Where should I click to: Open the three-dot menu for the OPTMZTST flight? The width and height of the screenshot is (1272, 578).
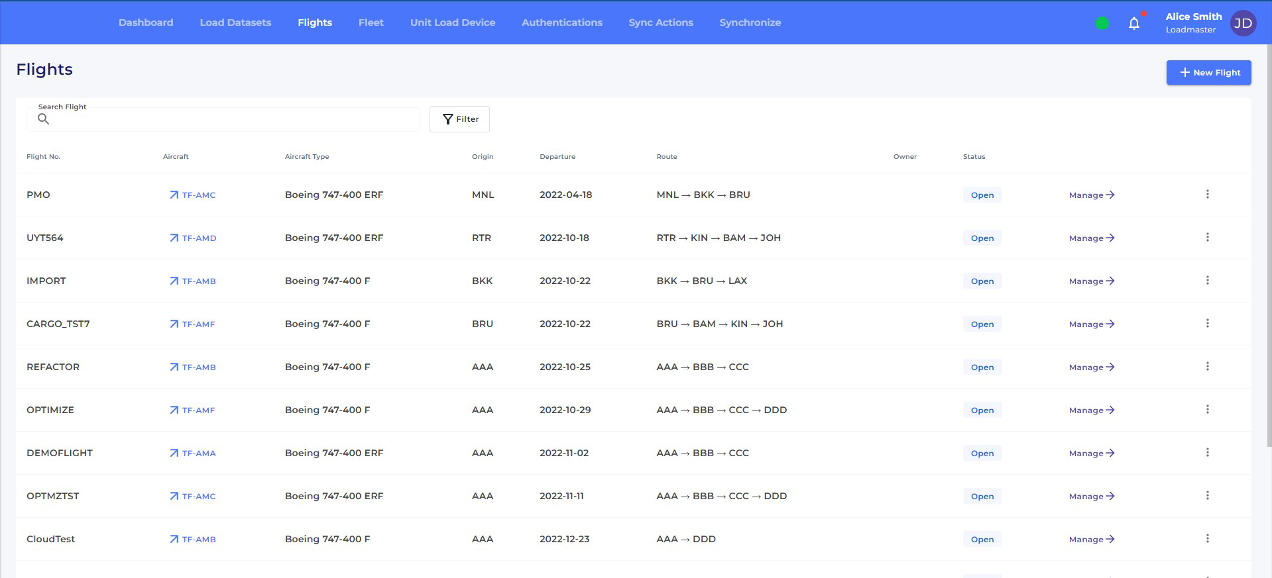(1207, 495)
